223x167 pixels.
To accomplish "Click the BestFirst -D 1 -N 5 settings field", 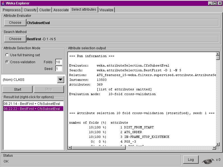I will coord(122,39).
